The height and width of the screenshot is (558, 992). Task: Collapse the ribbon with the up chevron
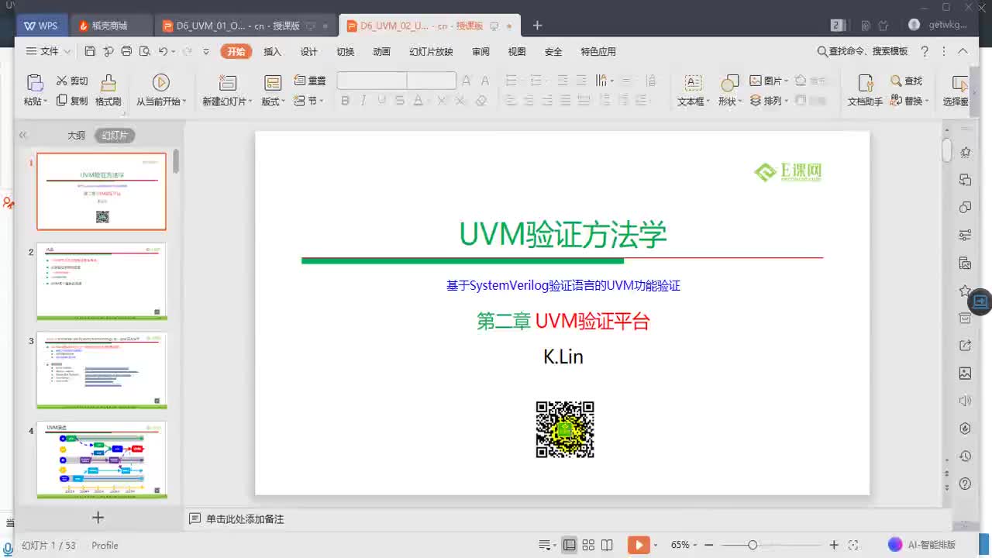(x=963, y=51)
